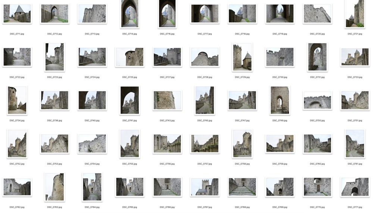Image resolution: width=382 pixels, height=213 pixels.
Task: Click the file name DSC_0761.jpg
Action: [355, 163]
